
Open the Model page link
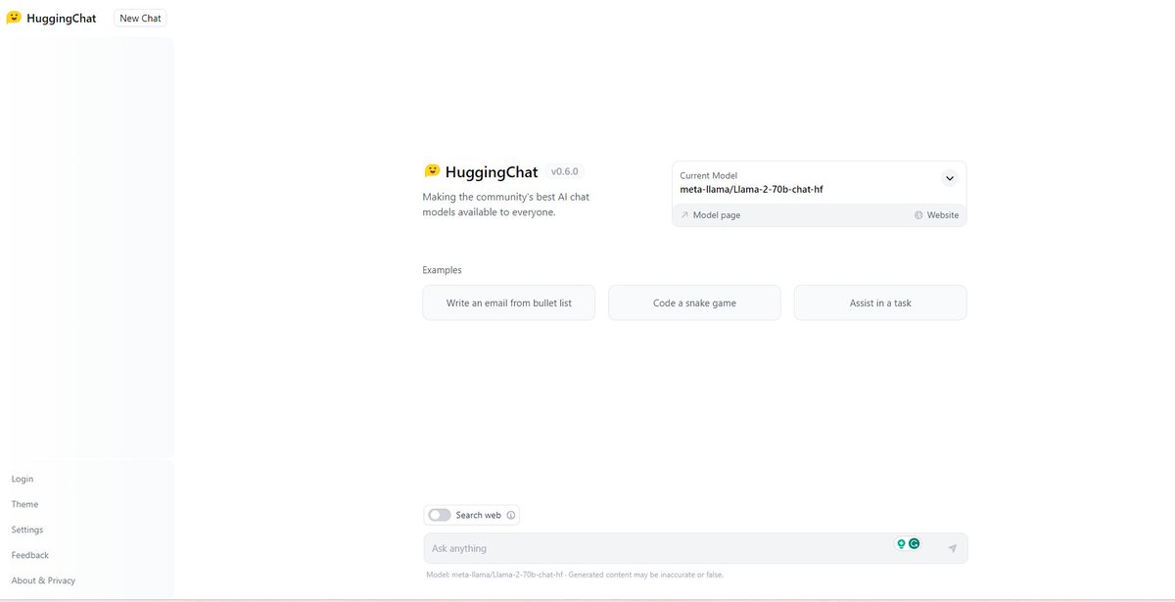pyautogui.click(x=711, y=215)
